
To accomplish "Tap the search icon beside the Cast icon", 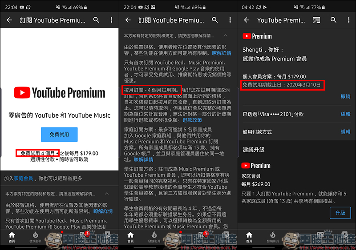I will 334,20.
